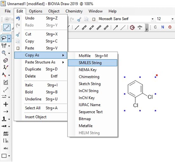Choose Select All from Edit menu
The width and height of the screenshot is (175, 162).
tap(41, 108)
